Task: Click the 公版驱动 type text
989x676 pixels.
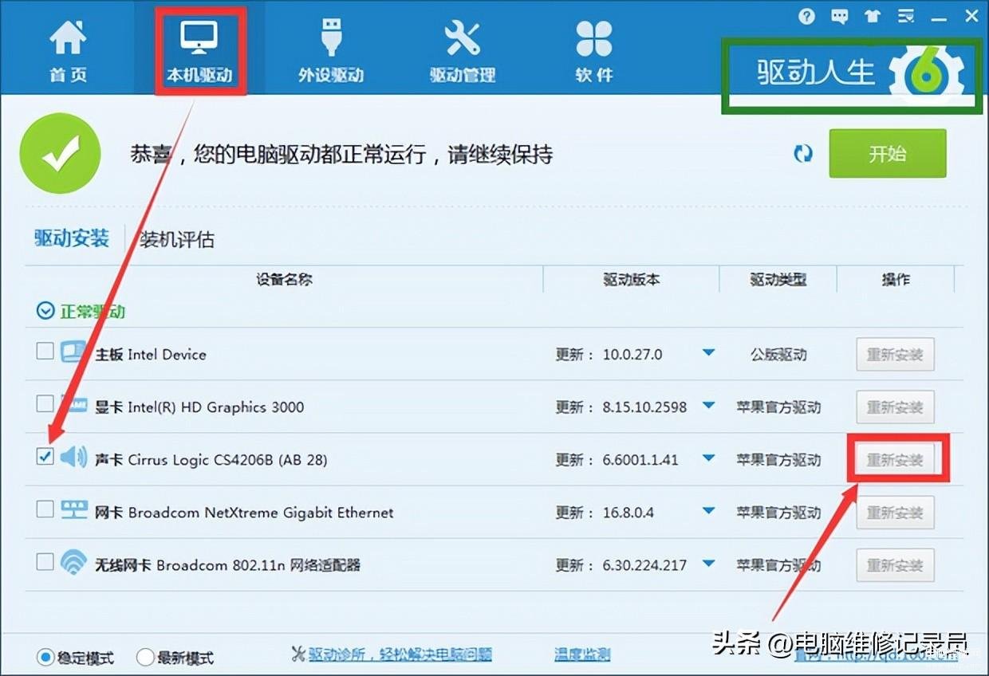Action: (x=778, y=354)
